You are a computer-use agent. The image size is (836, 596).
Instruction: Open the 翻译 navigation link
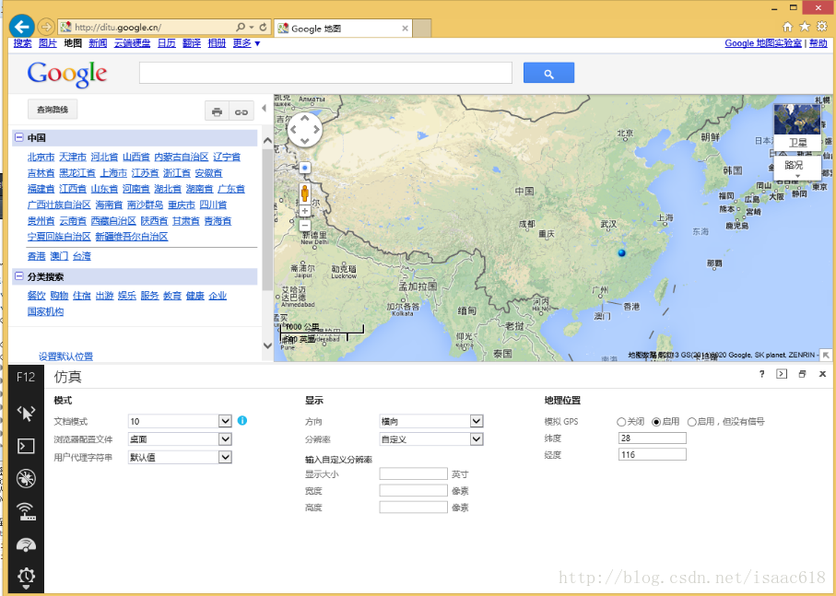click(192, 43)
